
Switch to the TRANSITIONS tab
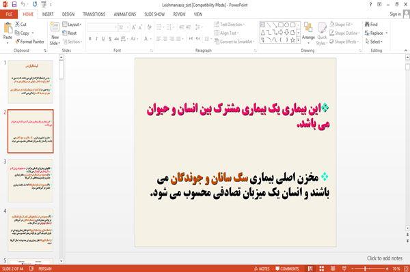click(x=94, y=14)
